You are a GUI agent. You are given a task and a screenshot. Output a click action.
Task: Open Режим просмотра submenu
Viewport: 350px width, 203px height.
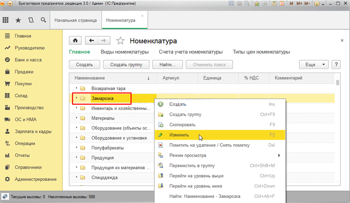[x=188, y=155]
